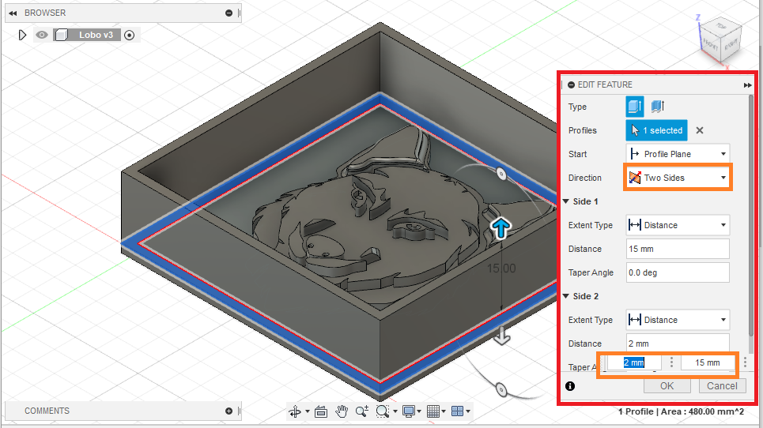Viewport: 763px width, 428px height.
Task: Click the Edit Feature dialog scrollbar
Action: point(751,217)
